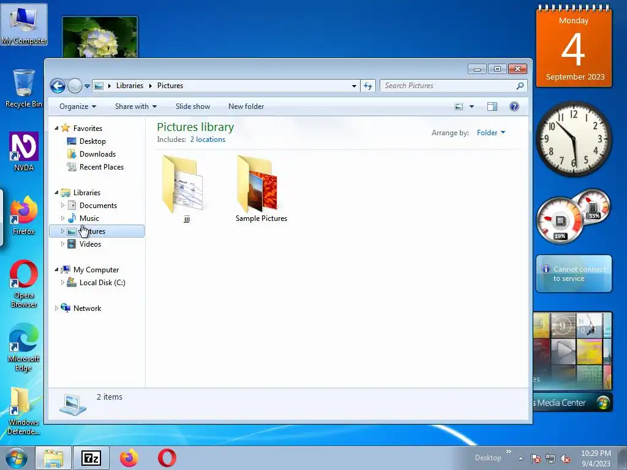Launch Opera from the taskbar

[167, 458]
